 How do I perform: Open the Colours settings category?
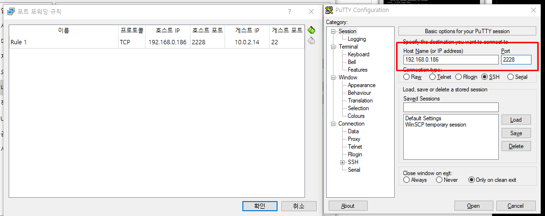pyautogui.click(x=356, y=116)
